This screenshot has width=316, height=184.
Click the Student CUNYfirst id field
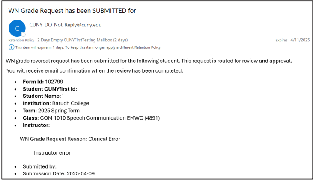point(50,89)
